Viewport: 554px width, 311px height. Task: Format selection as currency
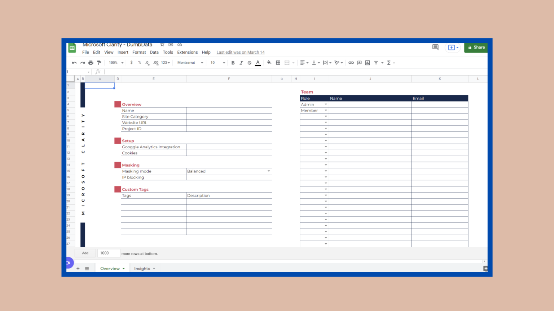(131, 63)
